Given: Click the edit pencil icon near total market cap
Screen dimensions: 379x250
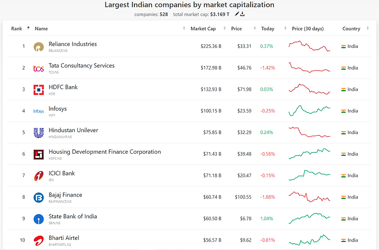Looking at the screenshot, I should 237,14.
